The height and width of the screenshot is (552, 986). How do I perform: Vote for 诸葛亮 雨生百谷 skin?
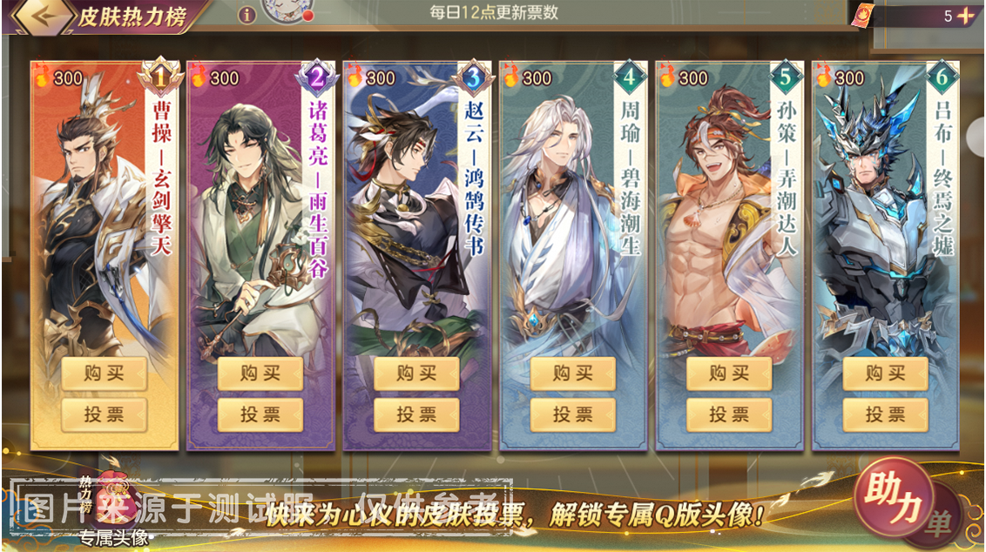(260, 415)
